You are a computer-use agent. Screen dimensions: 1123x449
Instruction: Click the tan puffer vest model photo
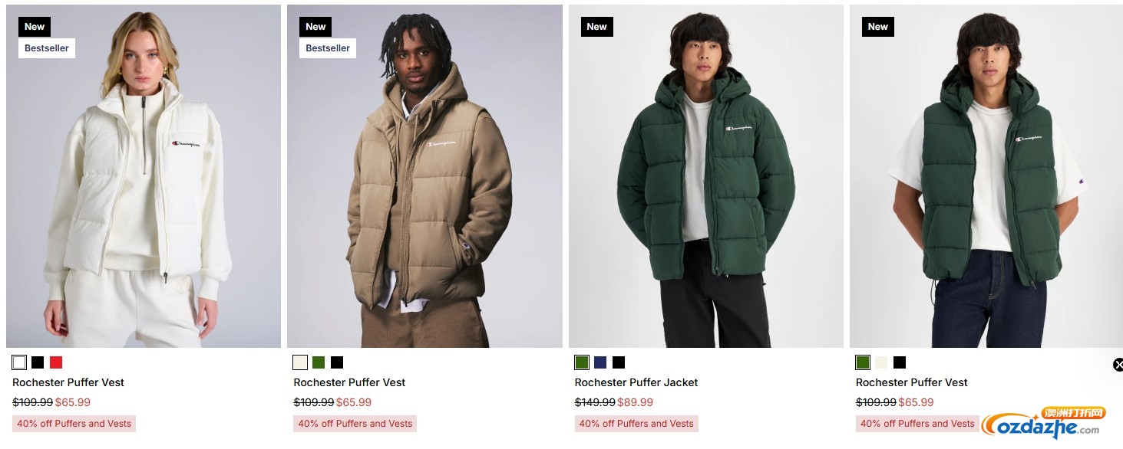coord(424,176)
